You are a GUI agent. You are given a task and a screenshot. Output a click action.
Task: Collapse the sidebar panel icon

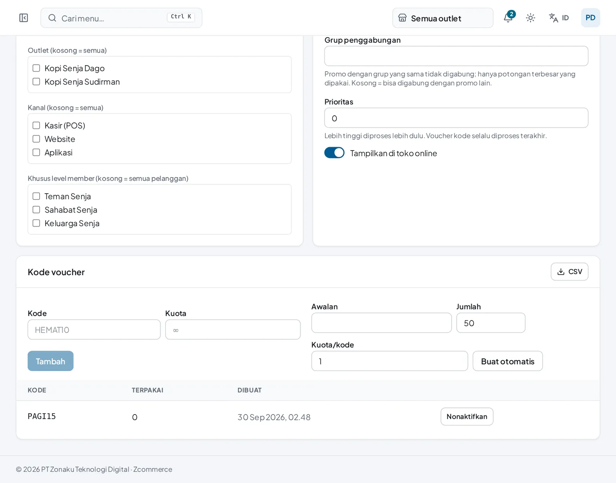point(23,18)
